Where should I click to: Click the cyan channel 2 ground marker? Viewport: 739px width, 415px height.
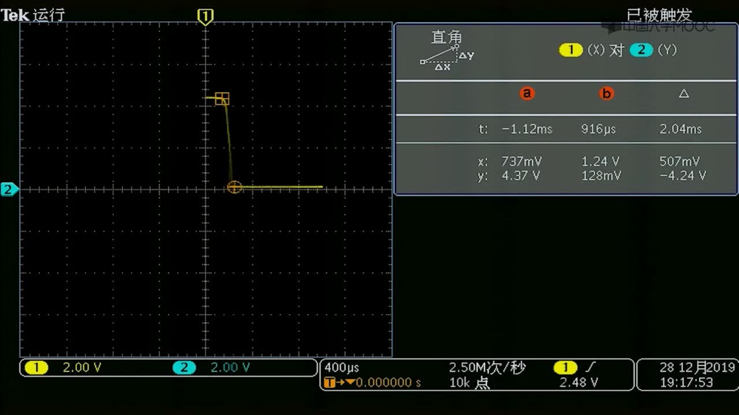9,189
